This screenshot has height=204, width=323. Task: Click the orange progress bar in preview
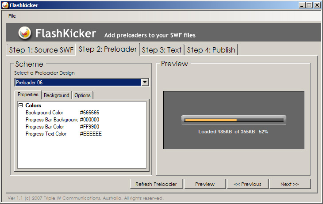(x=211, y=120)
